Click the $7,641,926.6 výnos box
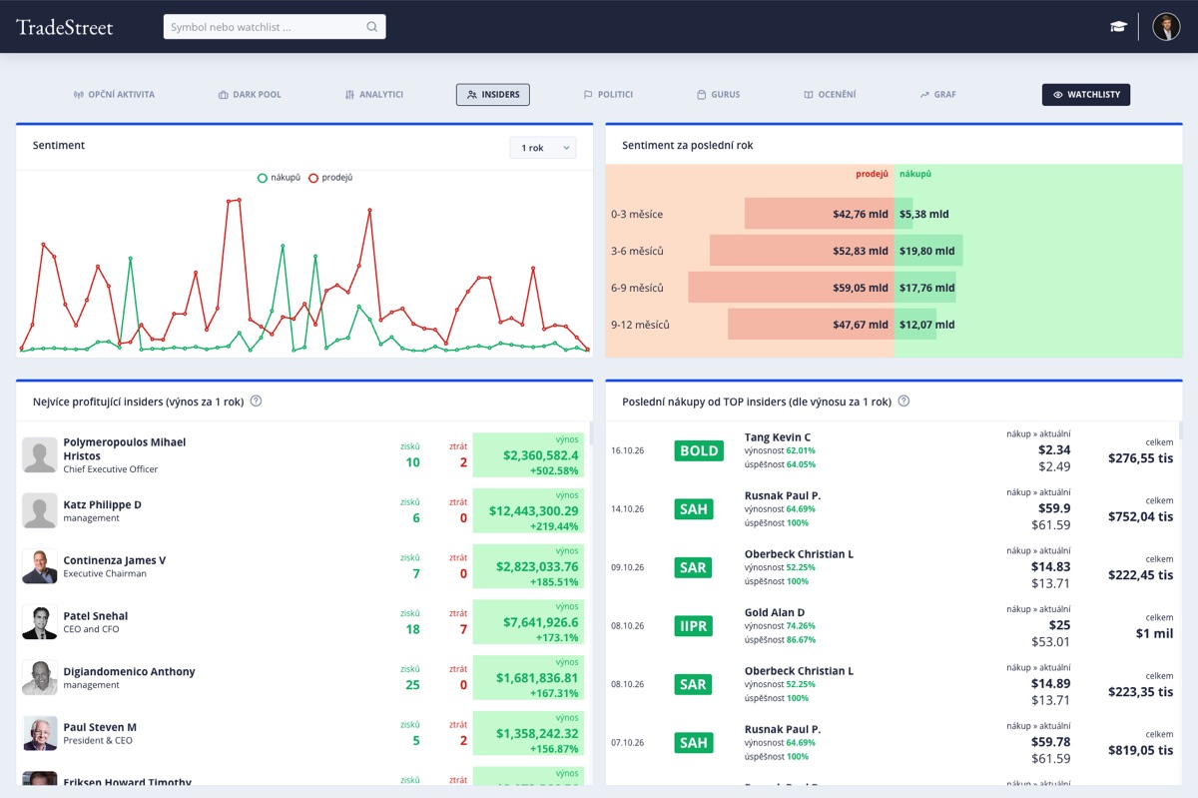The image size is (1198, 798). tap(529, 622)
